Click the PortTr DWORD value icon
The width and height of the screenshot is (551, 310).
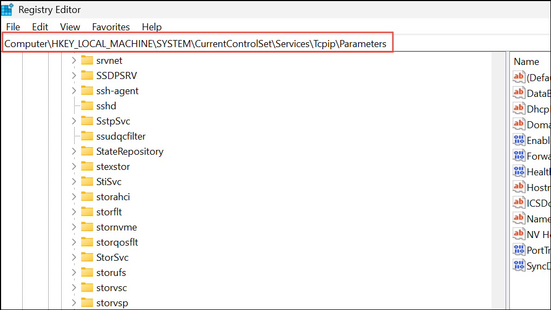tap(519, 249)
